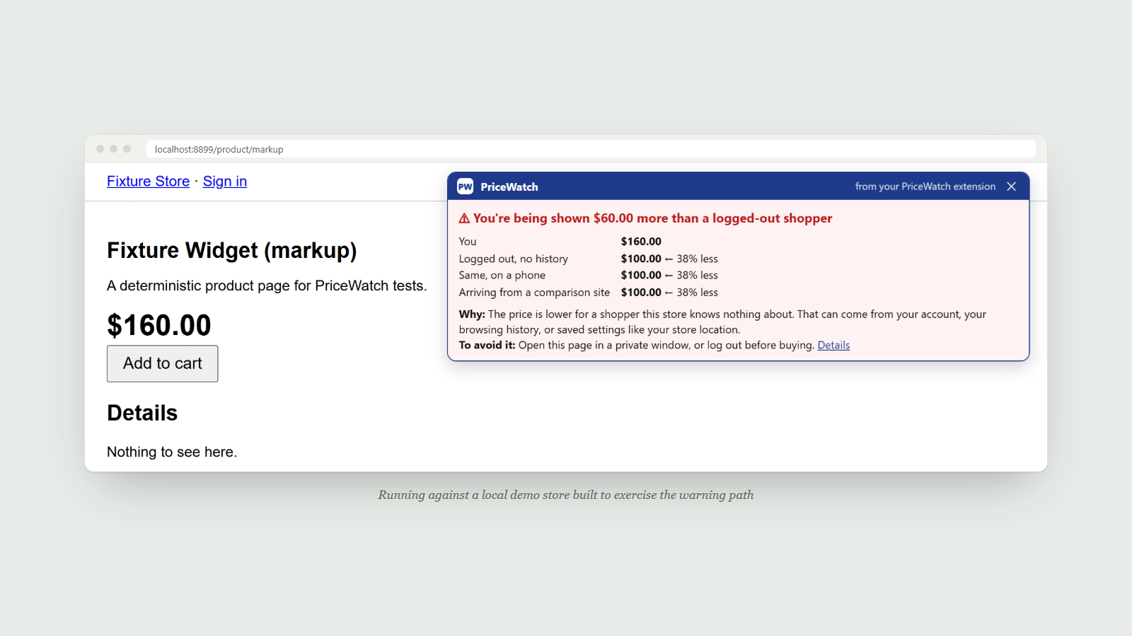Click the Why explanation paragraph
The image size is (1132, 636).
[x=722, y=322]
